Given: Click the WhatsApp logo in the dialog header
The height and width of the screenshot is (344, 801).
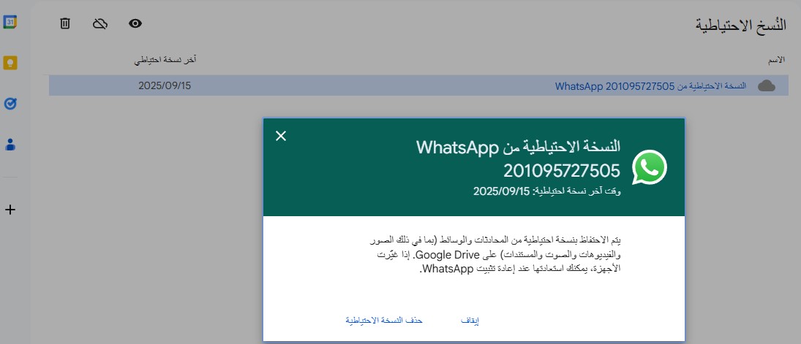Looking at the screenshot, I should (650, 167).
